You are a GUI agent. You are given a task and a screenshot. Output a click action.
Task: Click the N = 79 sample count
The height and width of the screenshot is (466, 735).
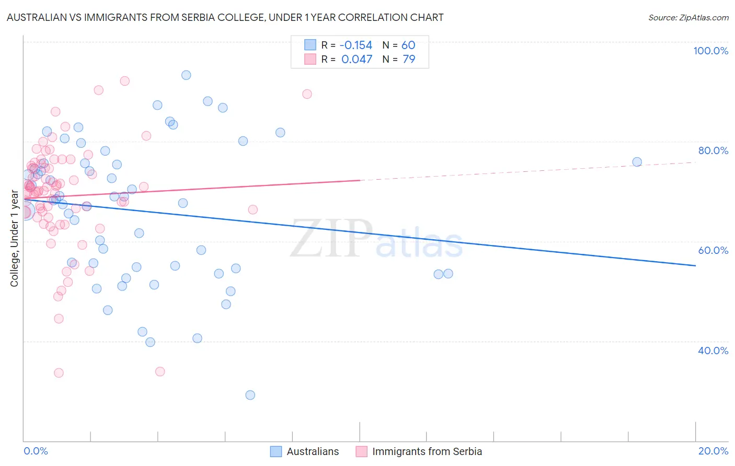[399, 59]
